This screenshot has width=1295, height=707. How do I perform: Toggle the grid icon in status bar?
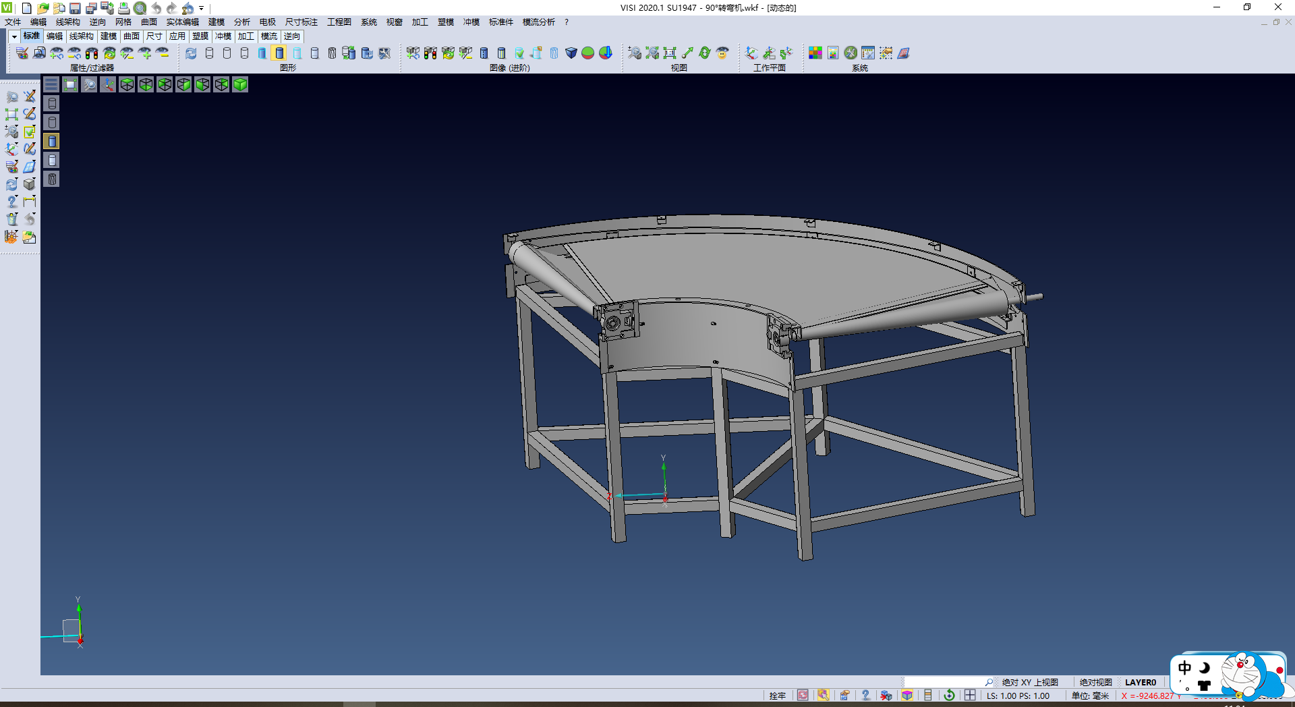pos(970,696)
